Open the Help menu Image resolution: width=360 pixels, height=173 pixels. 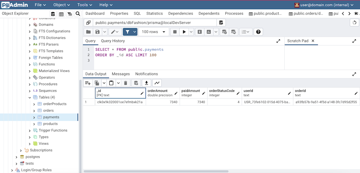(x=106, y=5)
